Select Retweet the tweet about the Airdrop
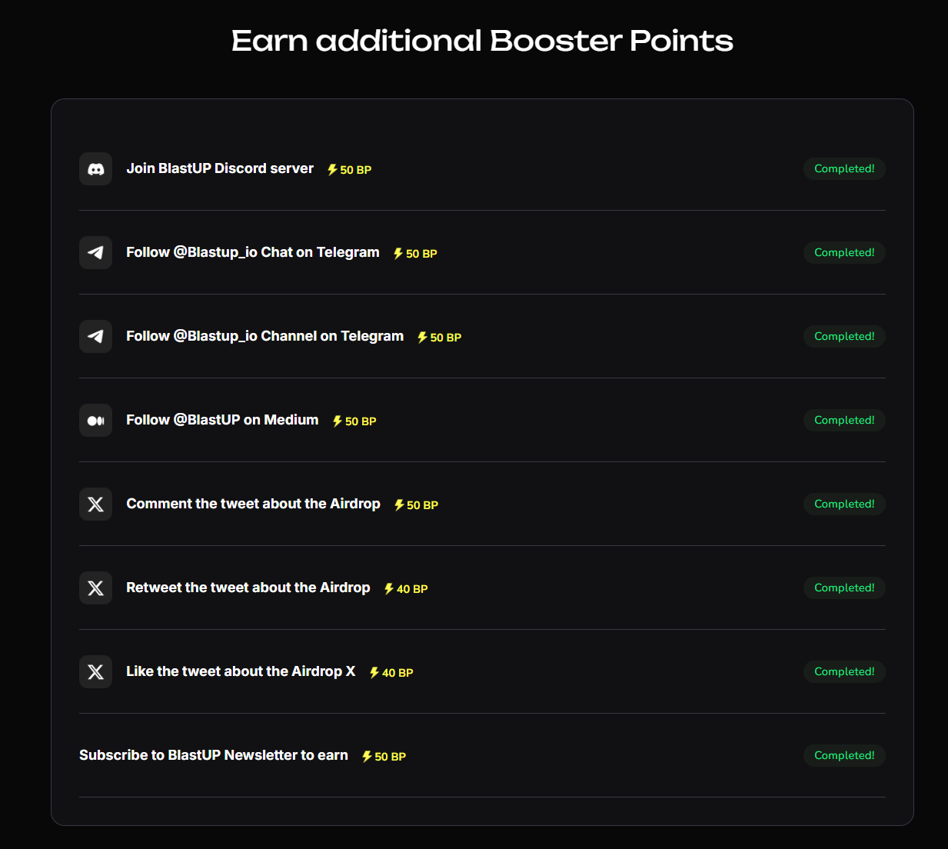The image size is (948, 849). (x=248, y=588)
